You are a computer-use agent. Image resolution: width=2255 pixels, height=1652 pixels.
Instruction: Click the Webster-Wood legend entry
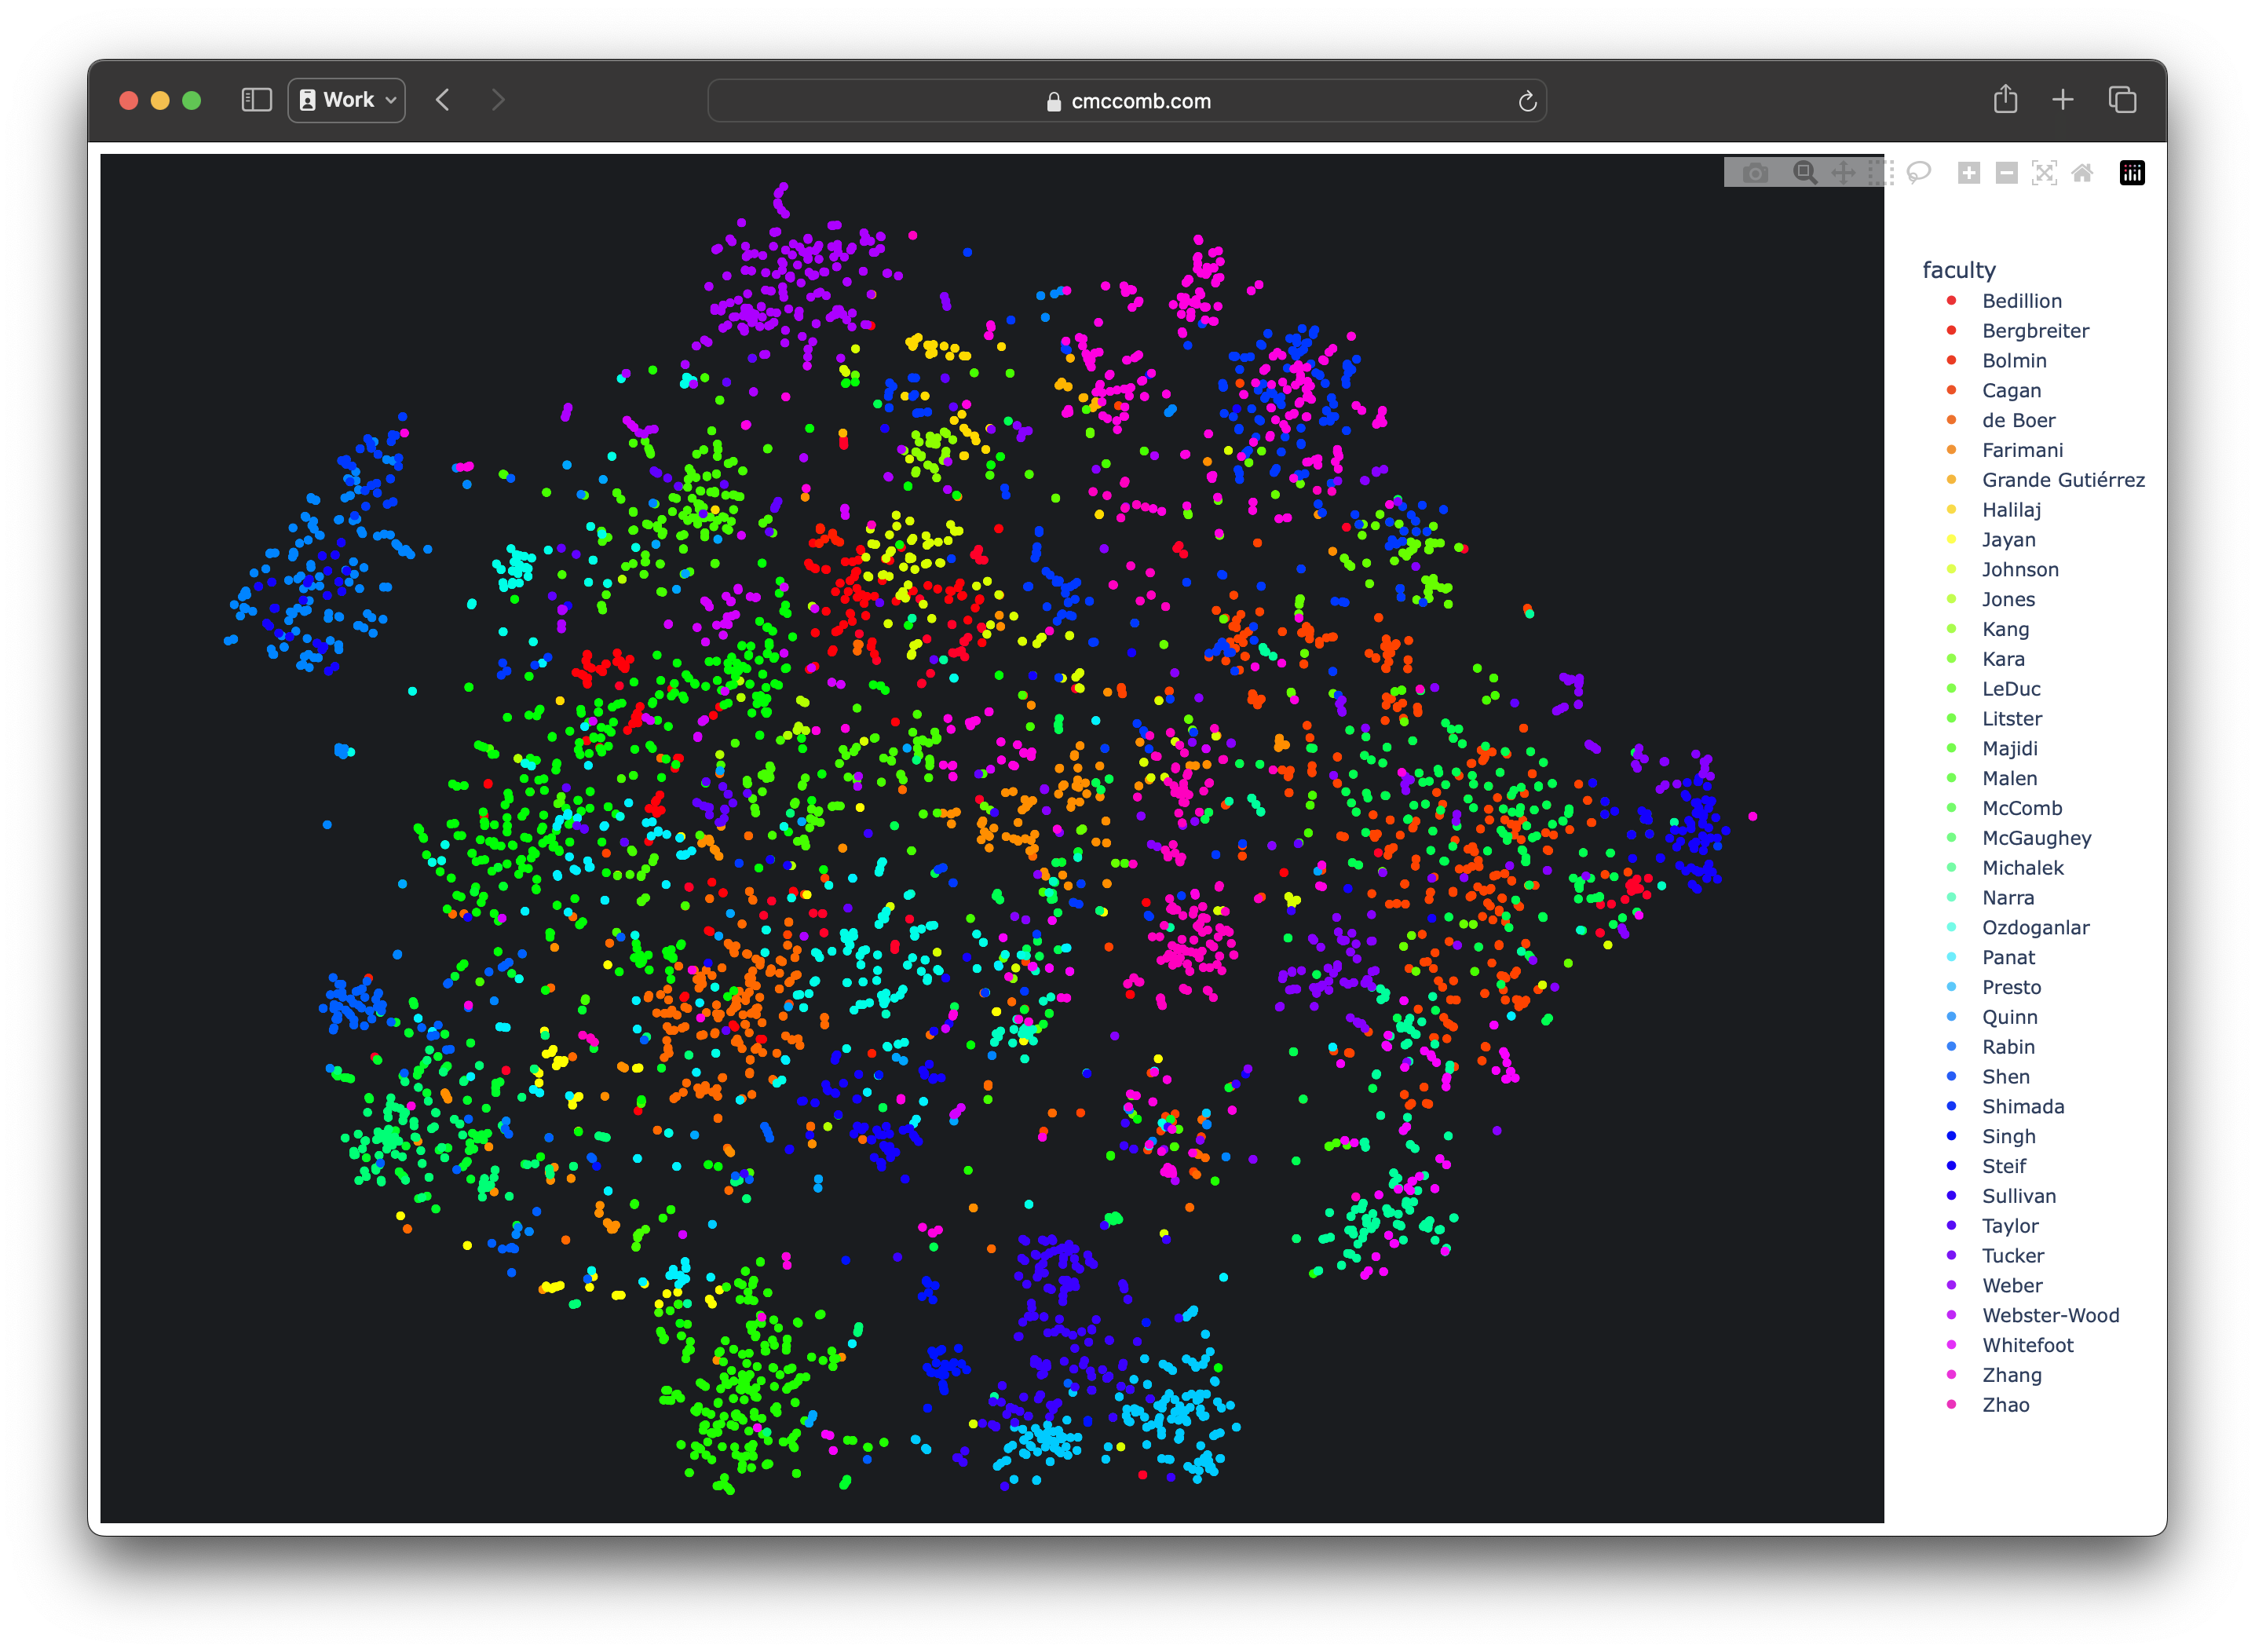[x=2051, y=1315]
